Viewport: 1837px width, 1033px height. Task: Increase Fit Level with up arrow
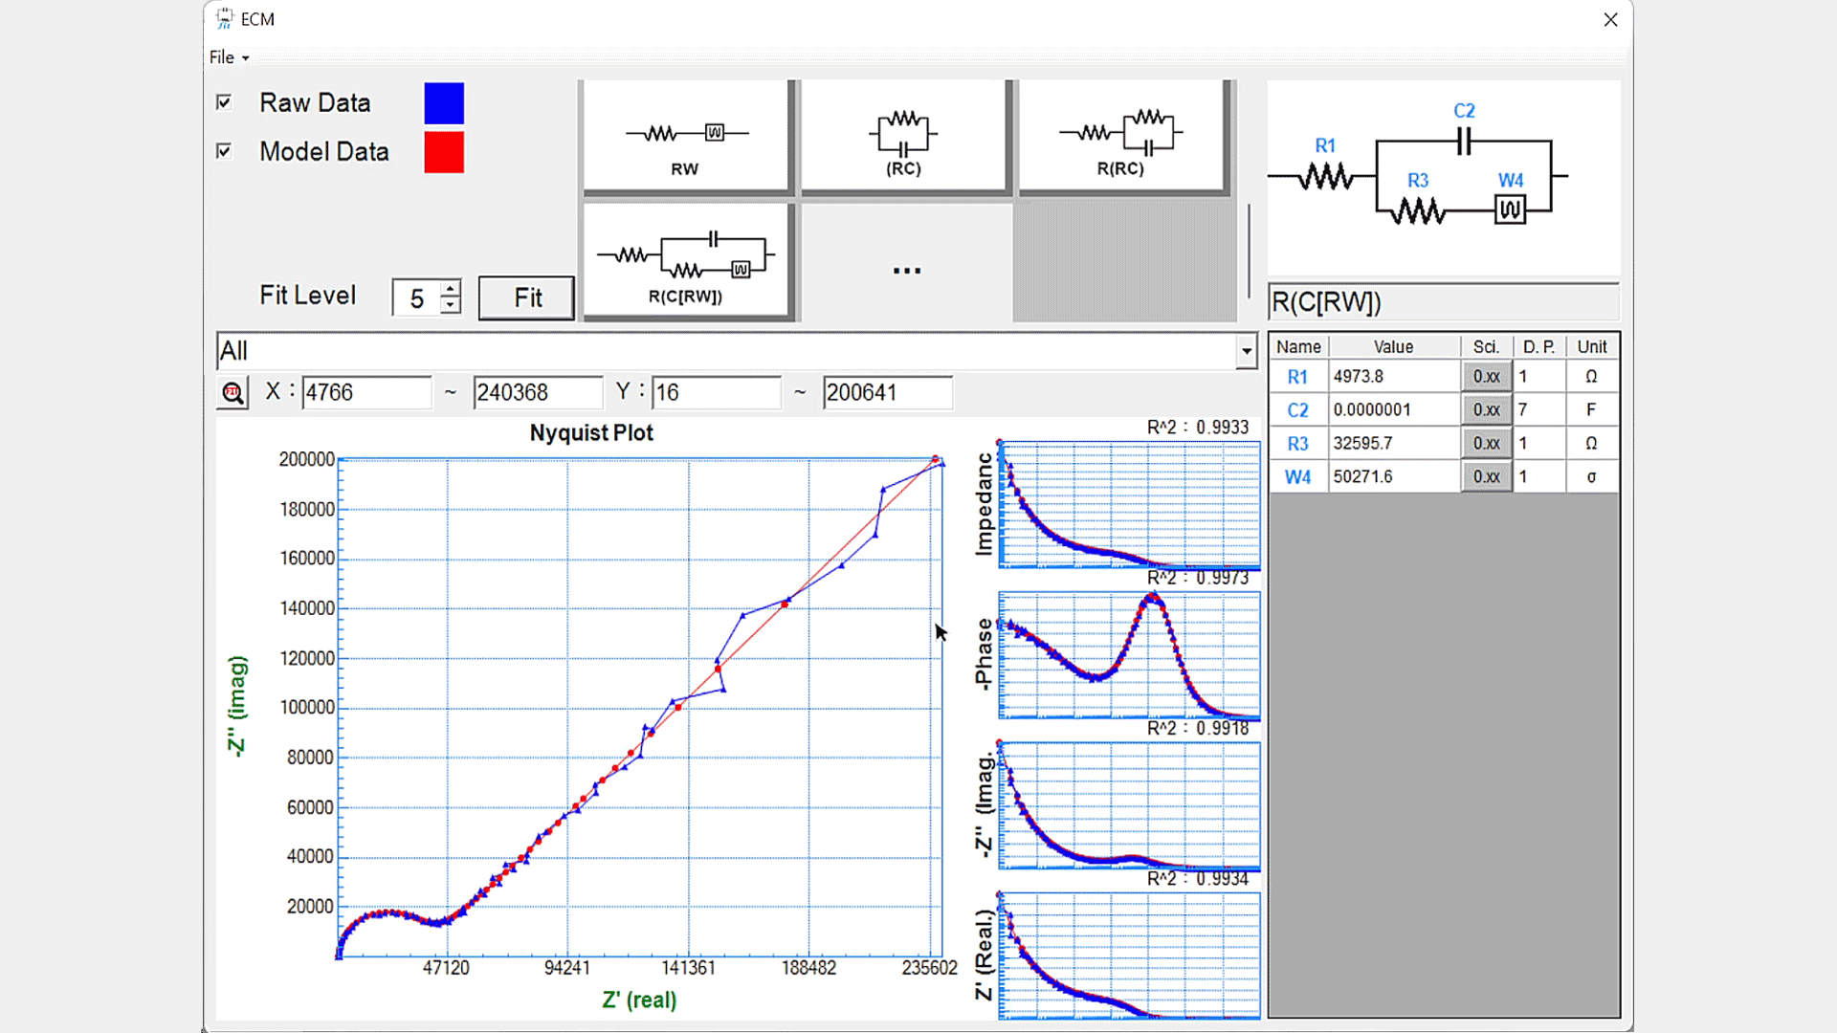[x=450, y=288]
